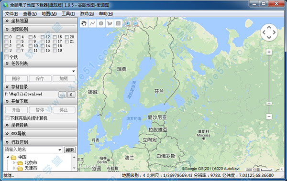Select the polygon selection tool

coord(110,23)
